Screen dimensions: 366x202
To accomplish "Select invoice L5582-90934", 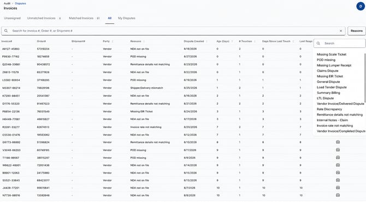I will coord(11,80).
